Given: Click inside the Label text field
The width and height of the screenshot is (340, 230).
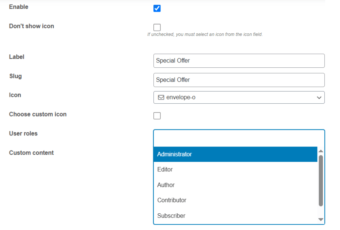Looking at the screenshot, I should (239, 61).
